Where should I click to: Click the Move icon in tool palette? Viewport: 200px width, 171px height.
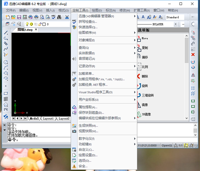(x=139, y=39)
